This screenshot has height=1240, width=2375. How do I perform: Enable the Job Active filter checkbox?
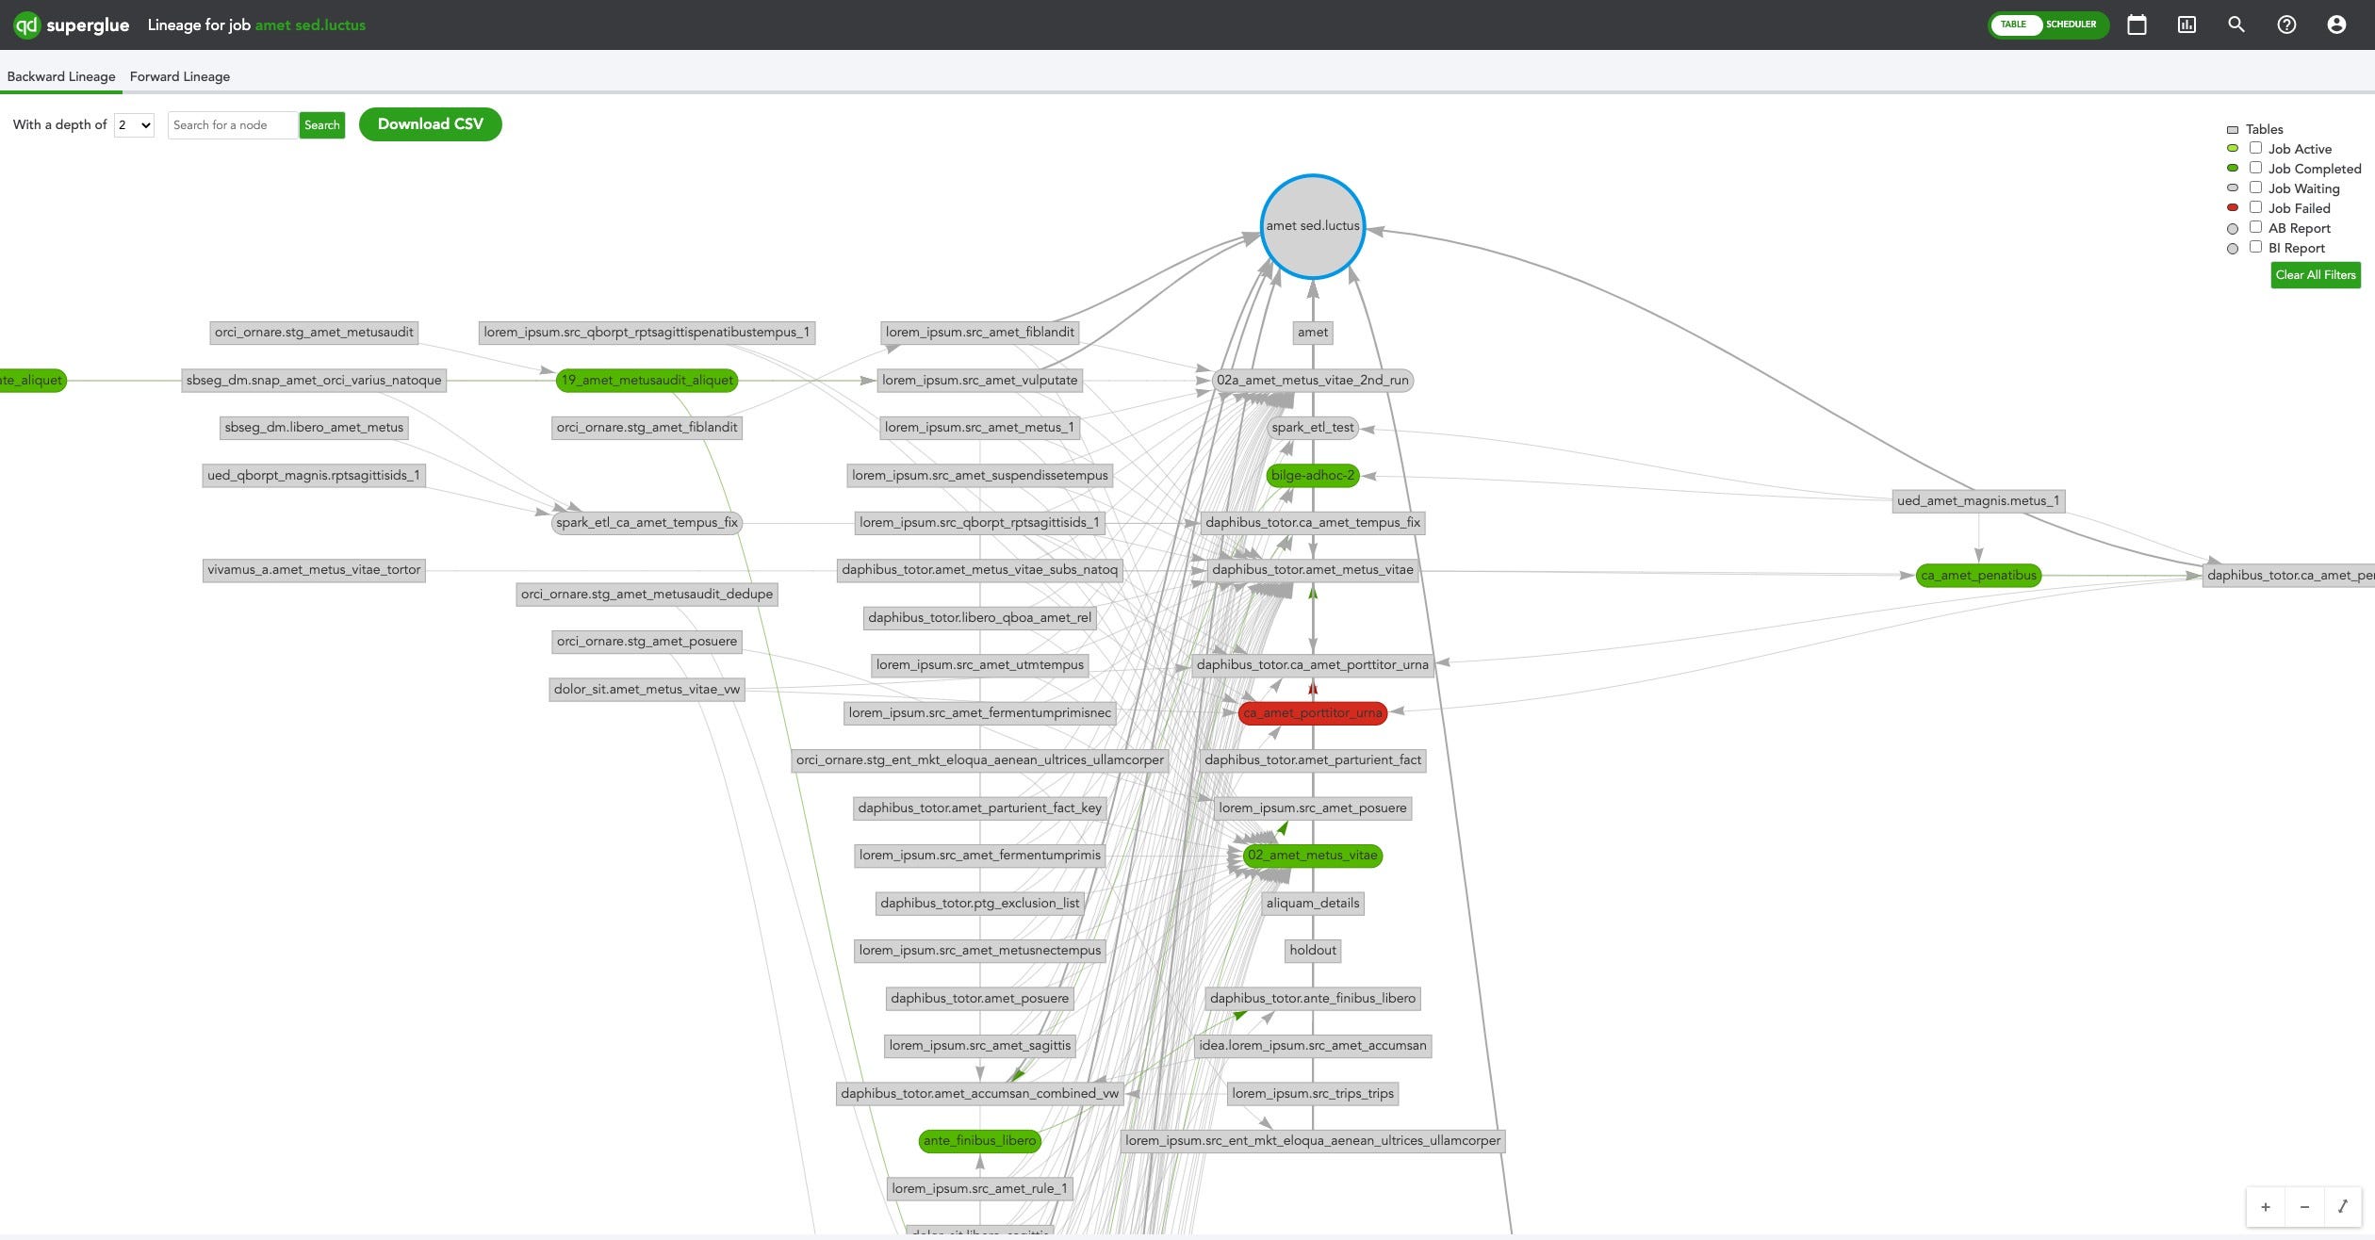click(2255, 148)
